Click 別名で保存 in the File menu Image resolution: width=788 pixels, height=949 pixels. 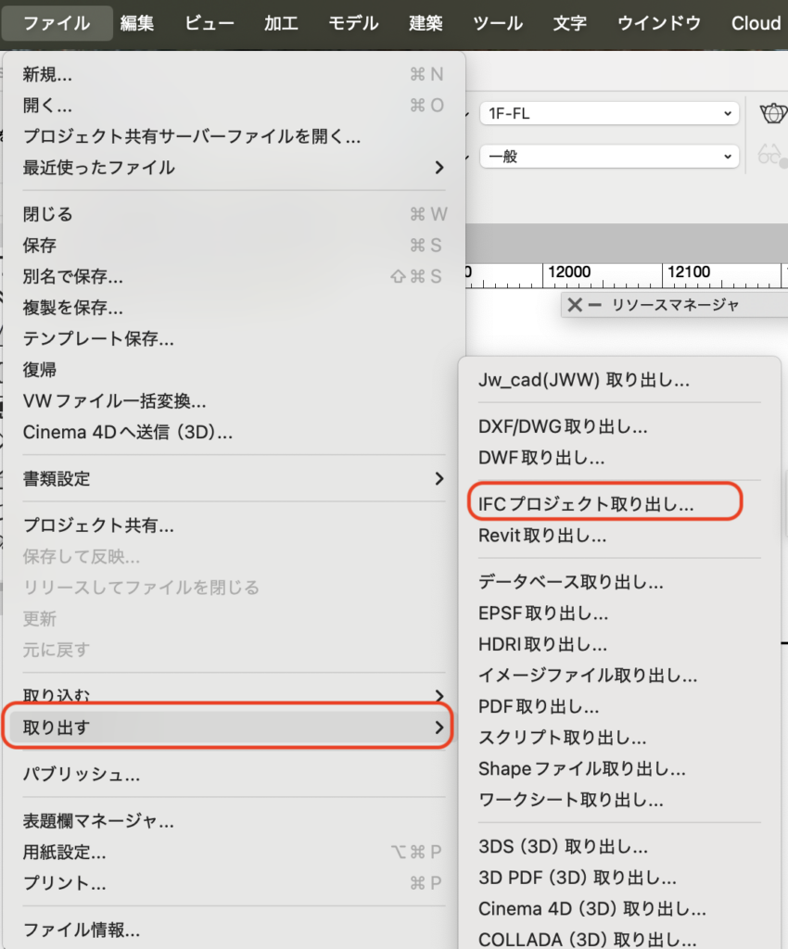point(73,277)
